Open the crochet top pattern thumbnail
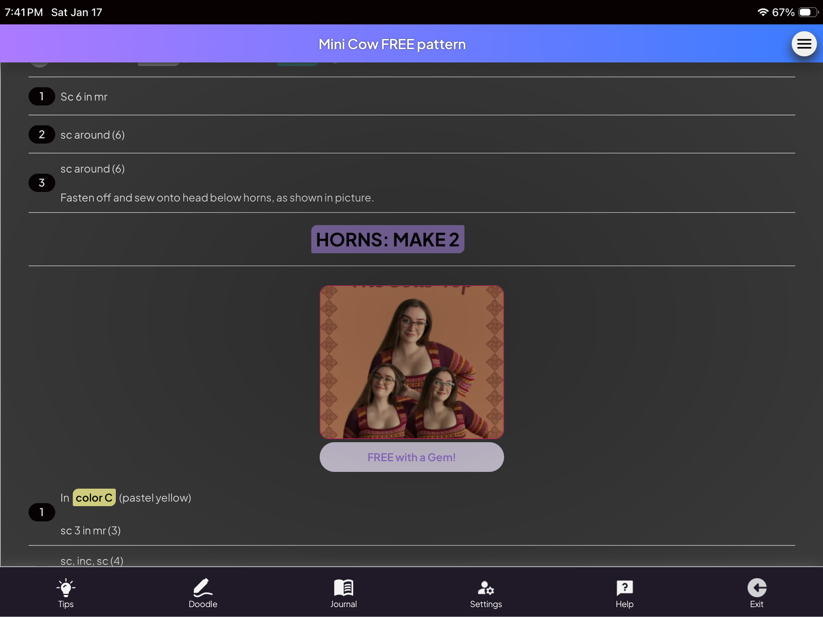 411,362
